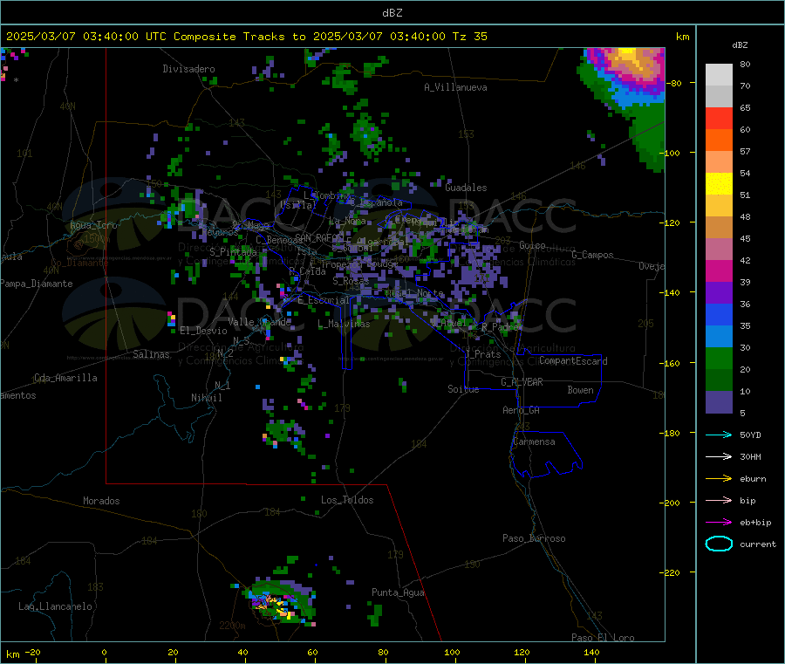Click the yellow 51 dBZ legend swatch
785x664 pixels.
tap(719, 184)
